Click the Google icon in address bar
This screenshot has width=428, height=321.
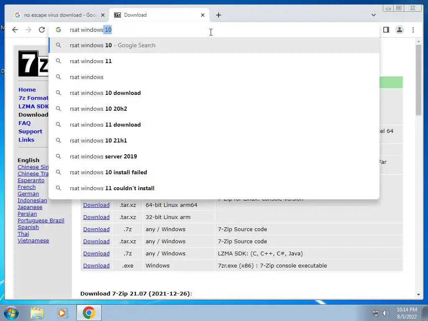click(x=59, y=30)
